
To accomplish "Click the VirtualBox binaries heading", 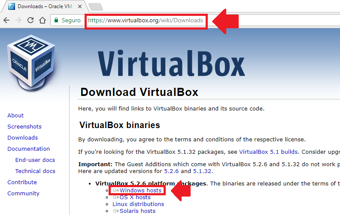I will 120,125.
